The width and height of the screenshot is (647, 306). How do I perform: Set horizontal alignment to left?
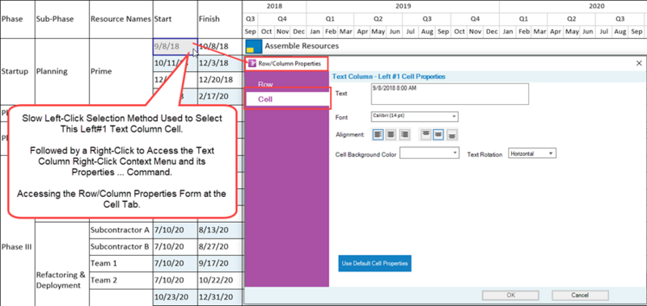click(378, 134)
